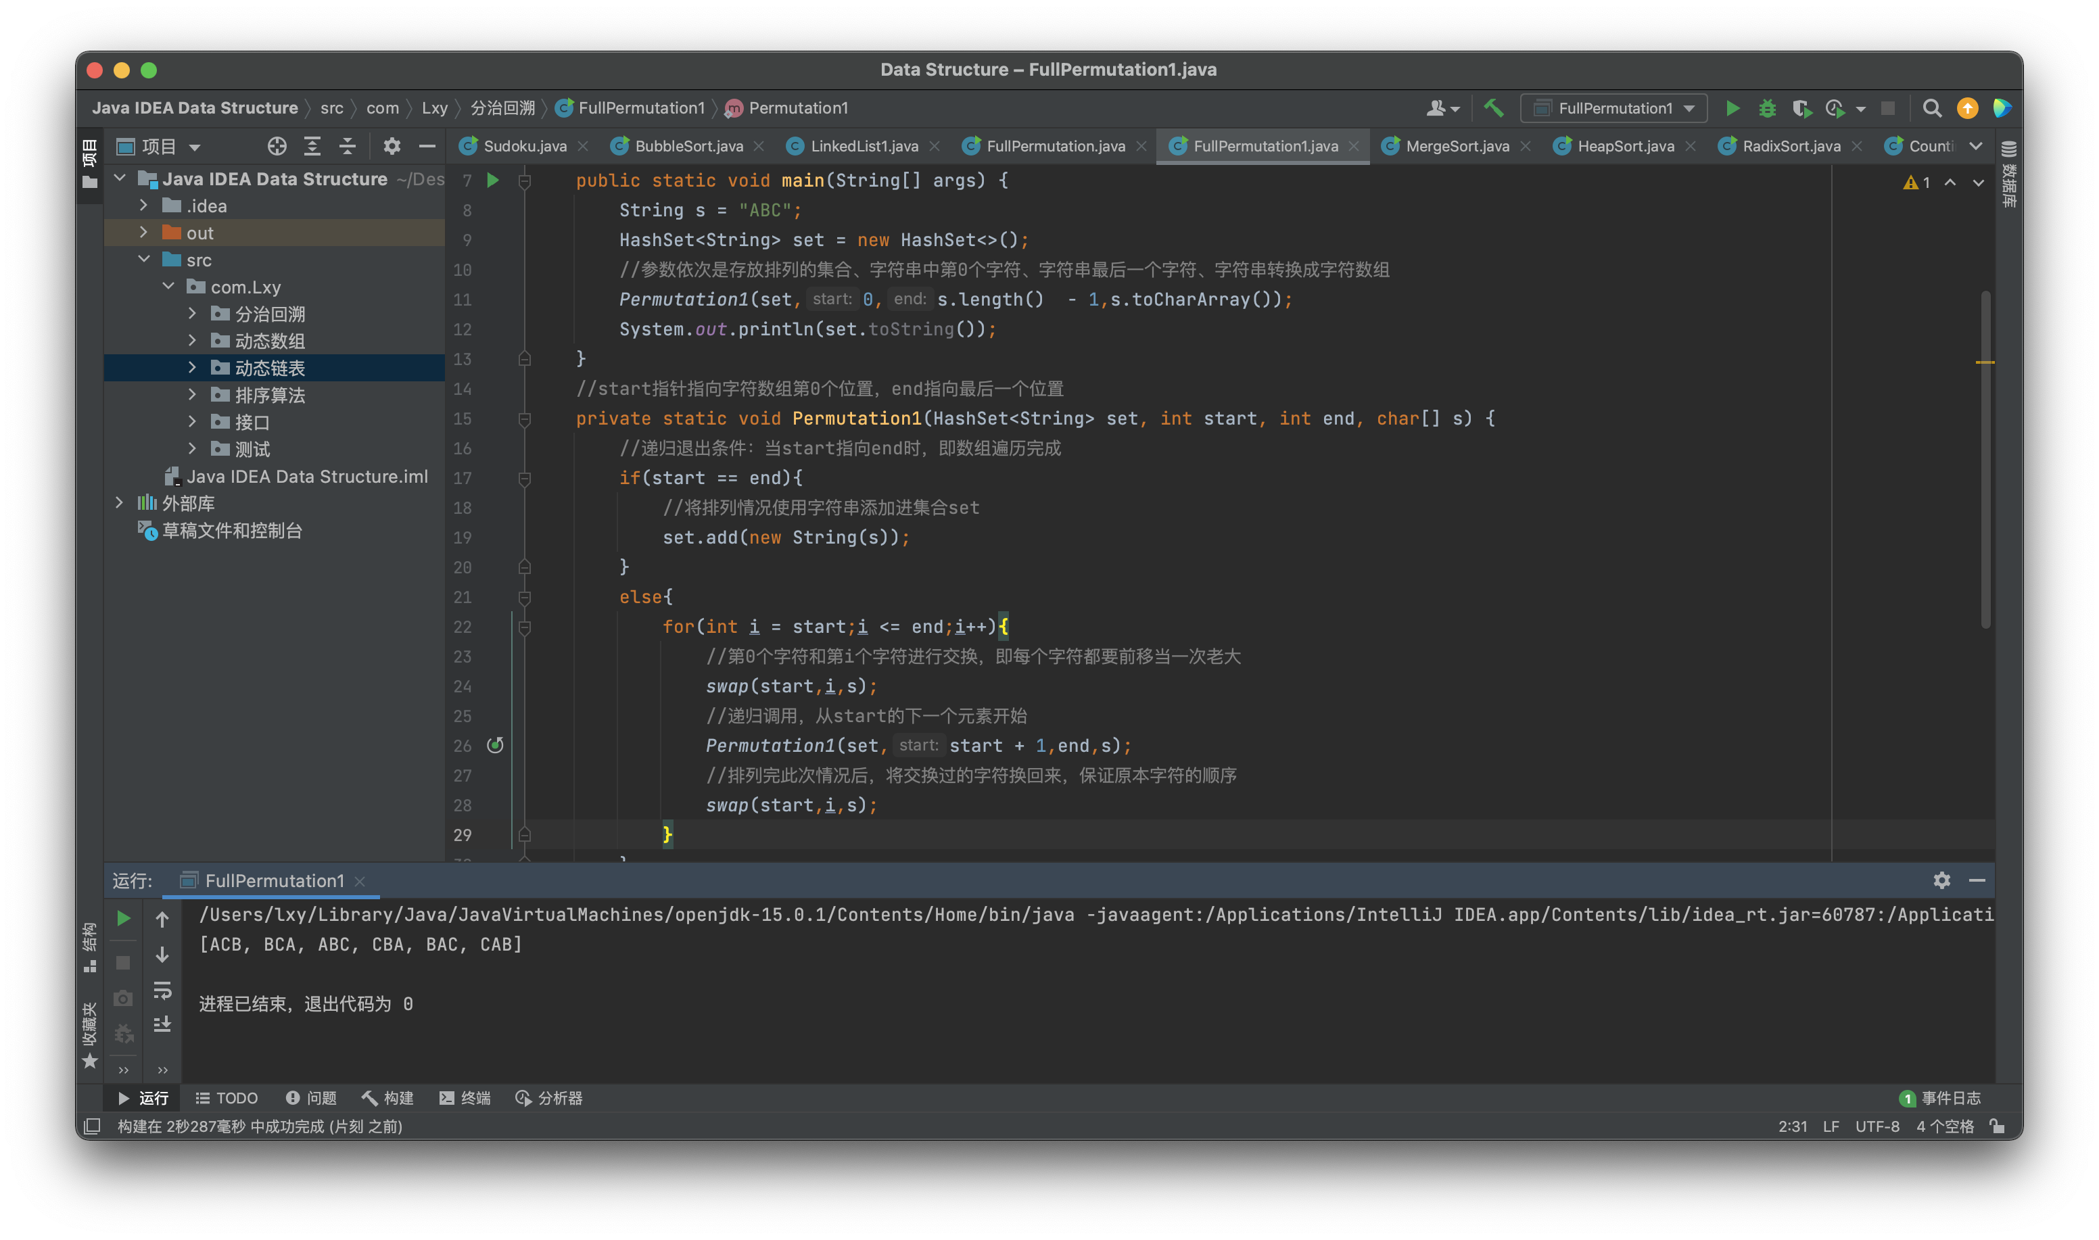Open the 终端 terminal tool window
2099x1240 pixels.
[465, 1098]
